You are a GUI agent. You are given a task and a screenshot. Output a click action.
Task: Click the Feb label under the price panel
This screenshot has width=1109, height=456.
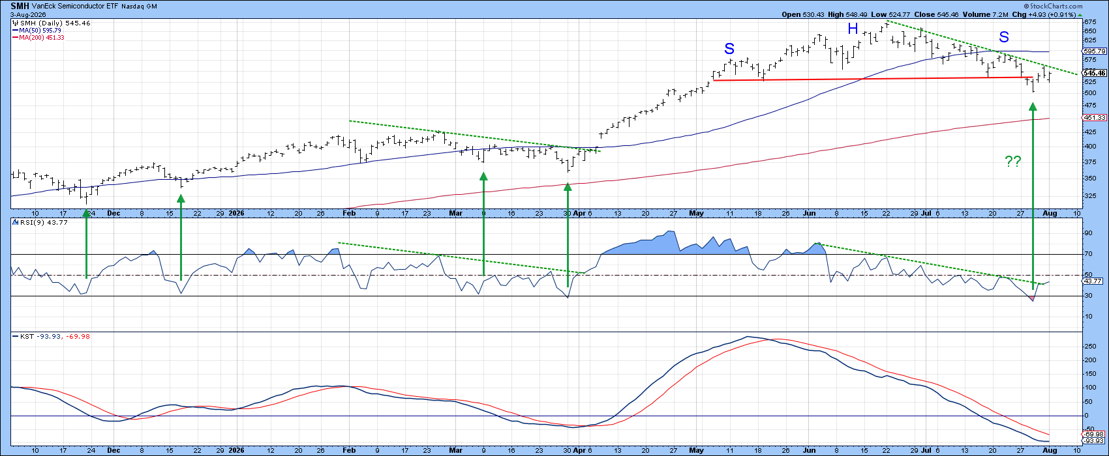(x=349, y=213)
